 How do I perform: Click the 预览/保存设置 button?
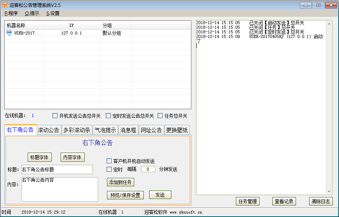point(125,195)
